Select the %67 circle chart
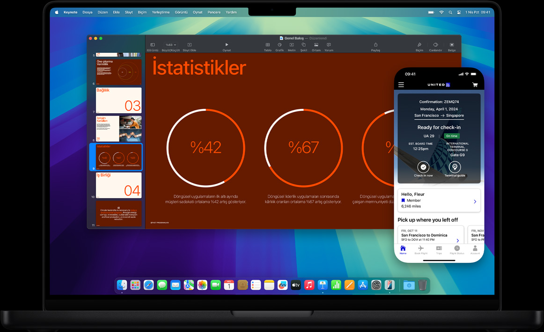 (x=303, y=148)
